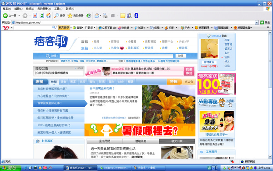Click the History icon in toolbar
The image size is (273, 171).
click(x=89, y=16)
